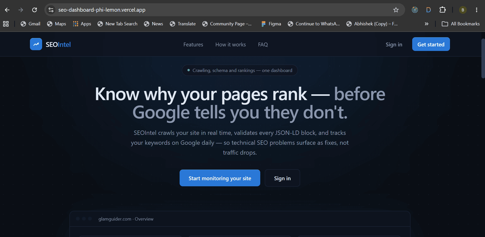Image resolution: width=485 pixels, height=237 pixels.
Task: Click the browser forward arrow
Action: pos(21,10)
